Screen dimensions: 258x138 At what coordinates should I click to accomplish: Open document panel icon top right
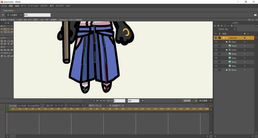click(x=255, y=15)
